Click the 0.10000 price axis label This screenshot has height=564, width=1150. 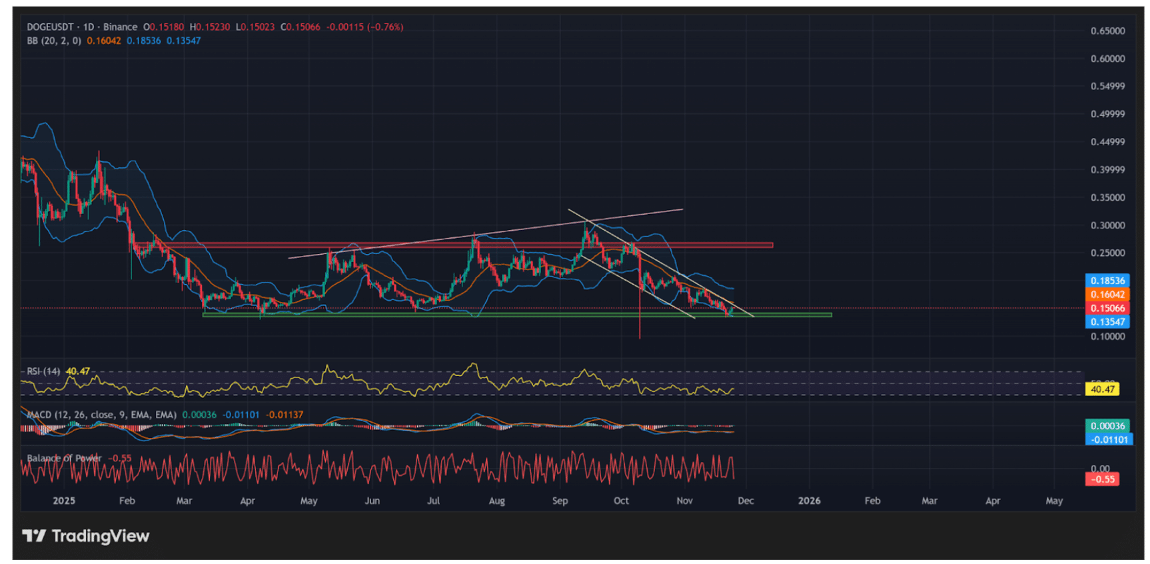[x=1107, y=337]
